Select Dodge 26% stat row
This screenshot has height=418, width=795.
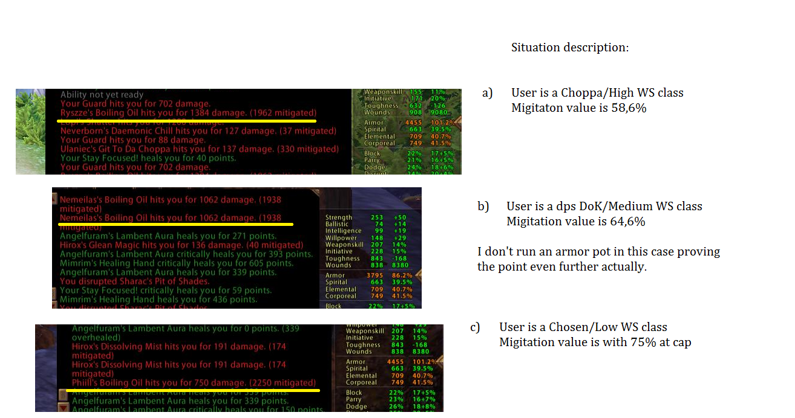click(390, 407)
